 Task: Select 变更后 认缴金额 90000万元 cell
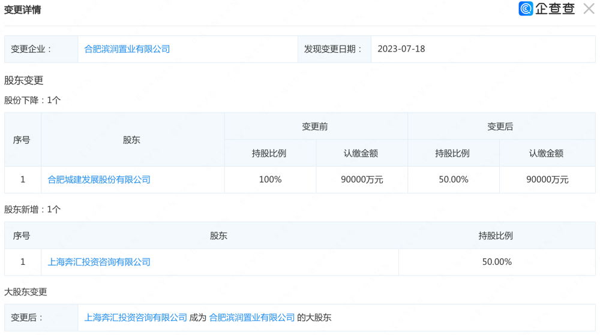tap(547, 180)
